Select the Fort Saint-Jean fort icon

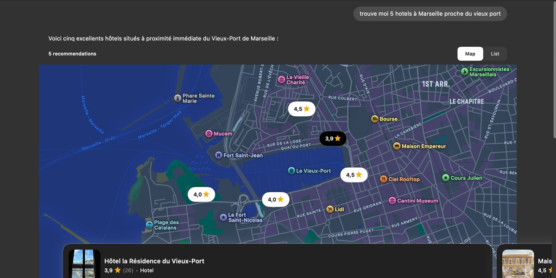click(x=218, y=155)
